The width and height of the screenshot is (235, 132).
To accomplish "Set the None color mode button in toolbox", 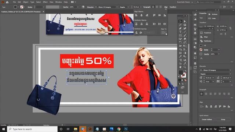I will [185, 80].
